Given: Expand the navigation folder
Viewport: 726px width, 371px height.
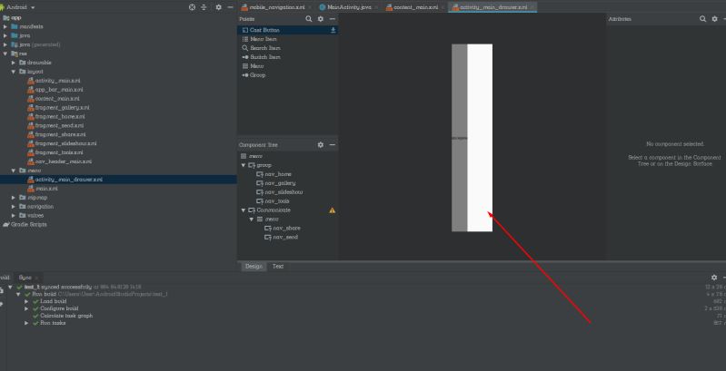Looking at the screenshot, I should [14, 207].
